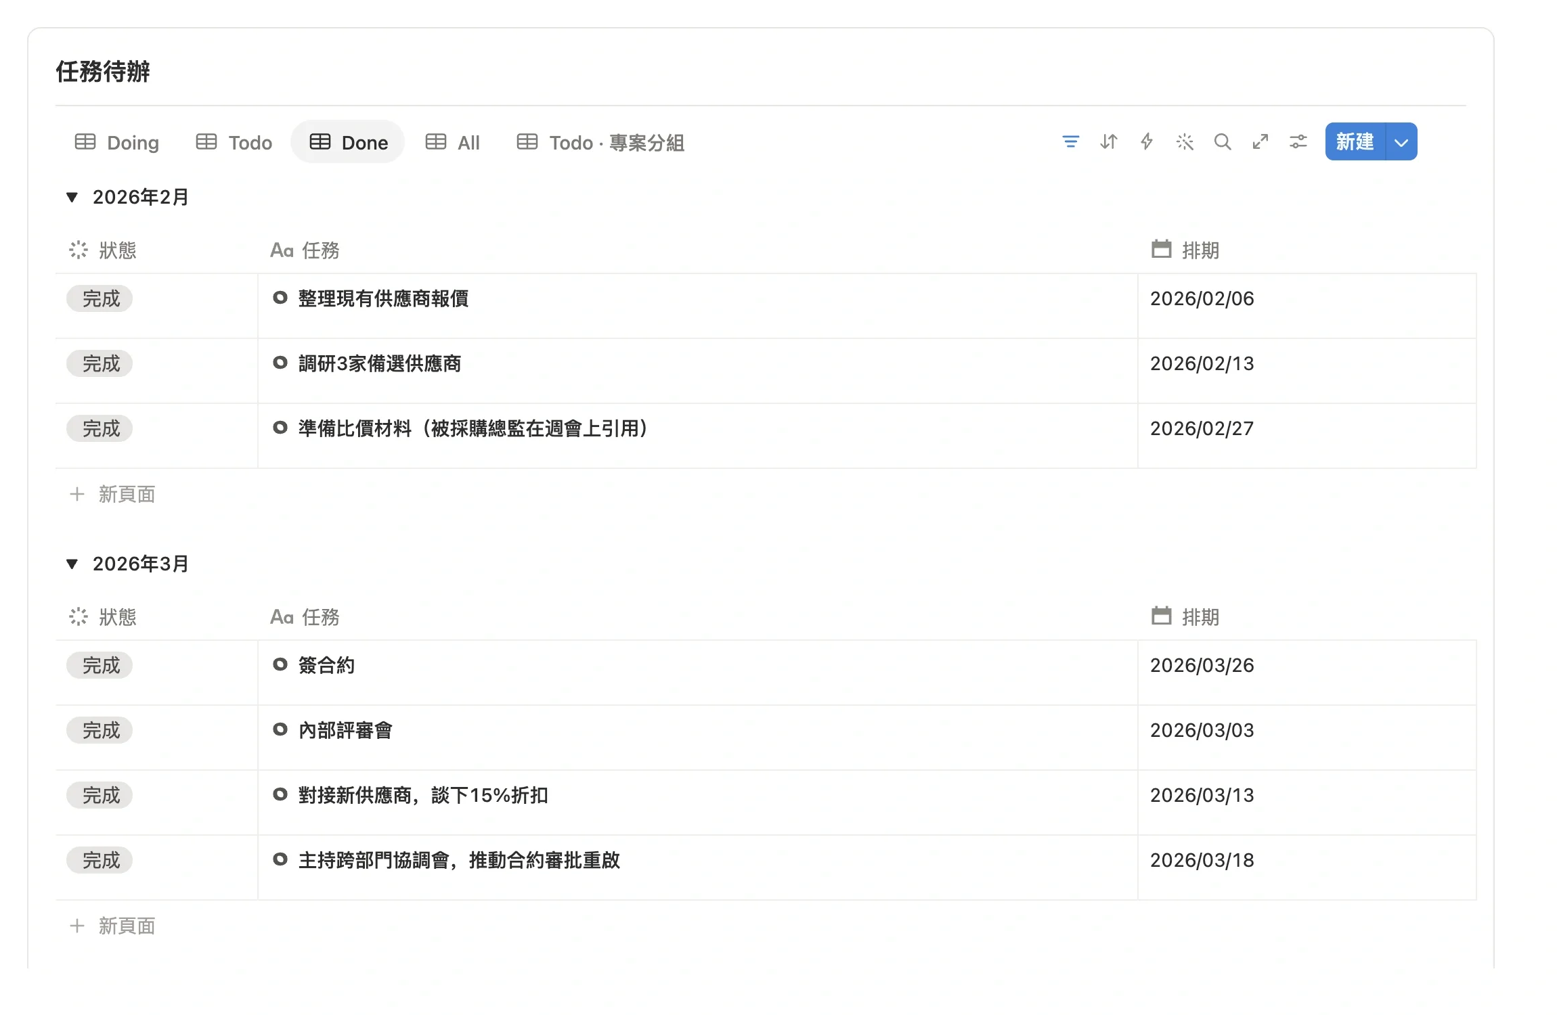This screenshot has height=1015, width=1557.
Task: Click the 2026年2月 group label
Action: pos(140,197)
